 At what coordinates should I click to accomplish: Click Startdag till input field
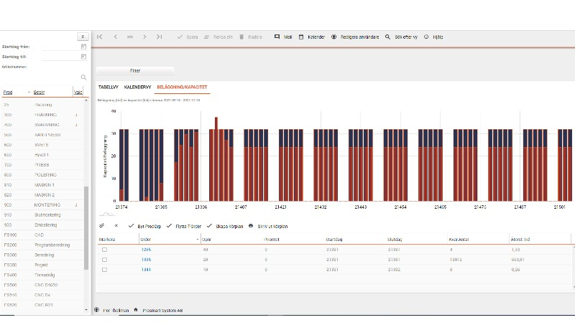point(60,57)
